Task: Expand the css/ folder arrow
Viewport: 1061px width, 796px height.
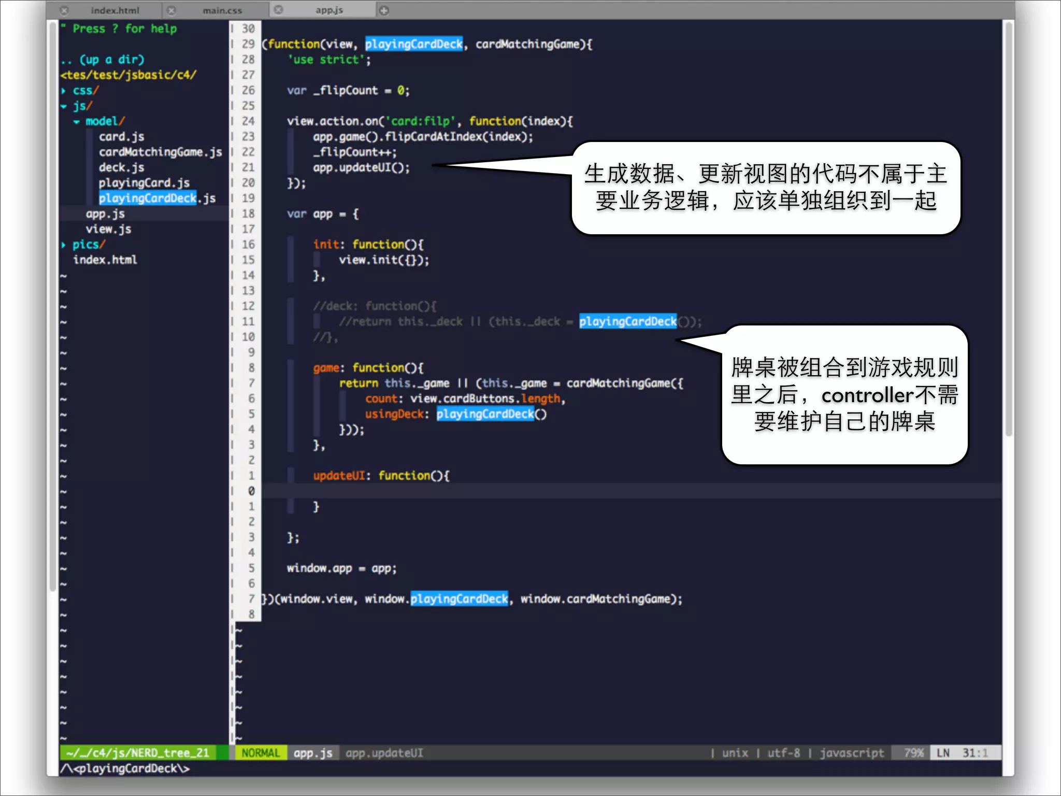Action: pyautogui.click(x=63, y=91)
